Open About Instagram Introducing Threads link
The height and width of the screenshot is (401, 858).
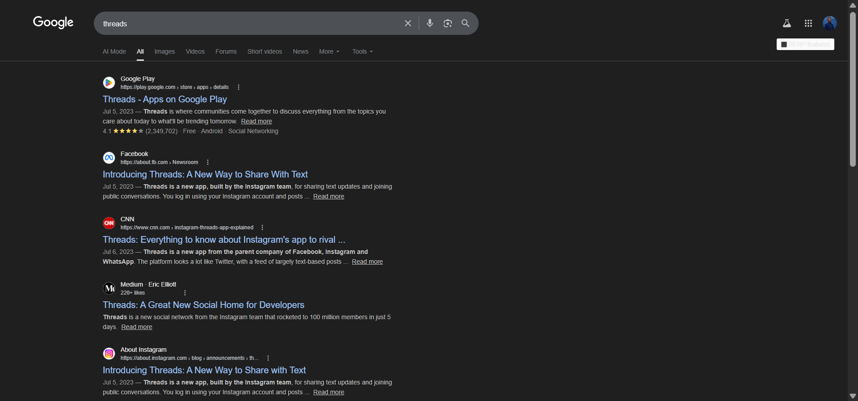pyautogui.click(x=204, y=370)
